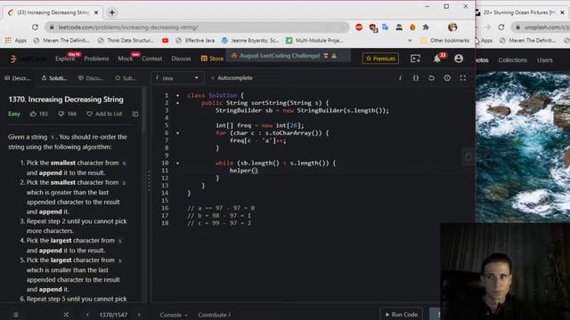Open the extensions puzzle icon

click(x=426, y=28)
